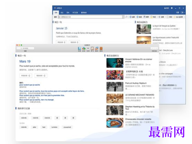Open the phrase 'pour autant que je sache'
The image size is (192, 144).
pyautogui.click(x=30, y=85)
